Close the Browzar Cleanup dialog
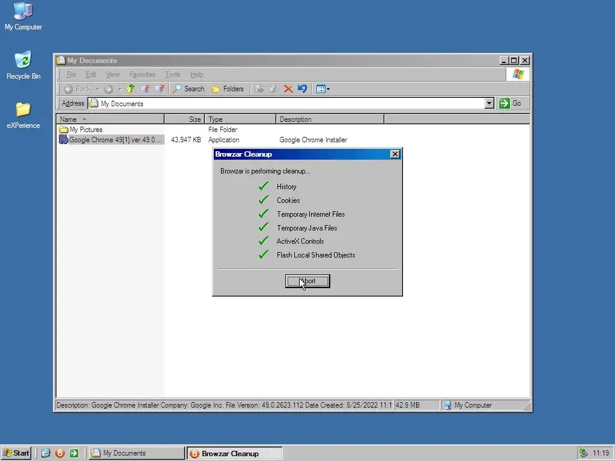615x461 pixels. click(395, 154)
